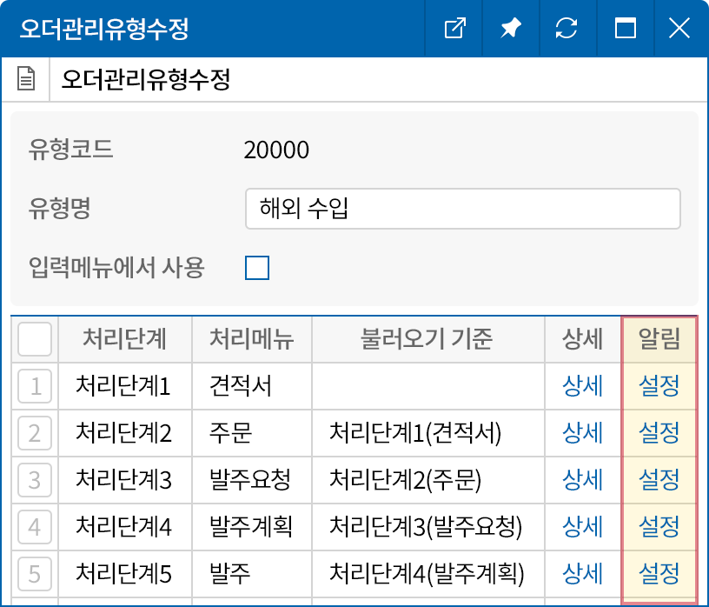Screen dimensions: 709x607
Task: Click the 유형명 input field
Action: (x=462, y=209)
